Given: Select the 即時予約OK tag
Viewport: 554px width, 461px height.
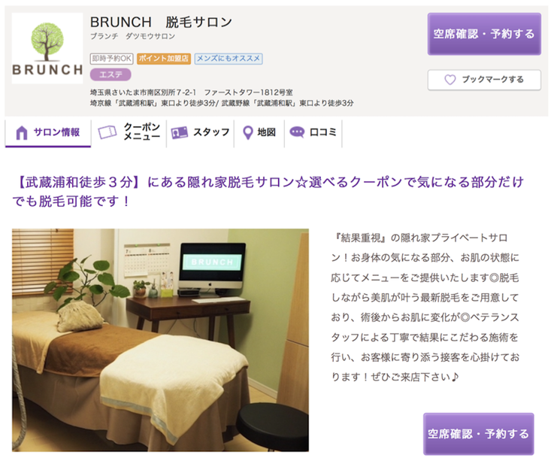Looking at the screenshot, I should pyautogui.click(x=112, y=59).
